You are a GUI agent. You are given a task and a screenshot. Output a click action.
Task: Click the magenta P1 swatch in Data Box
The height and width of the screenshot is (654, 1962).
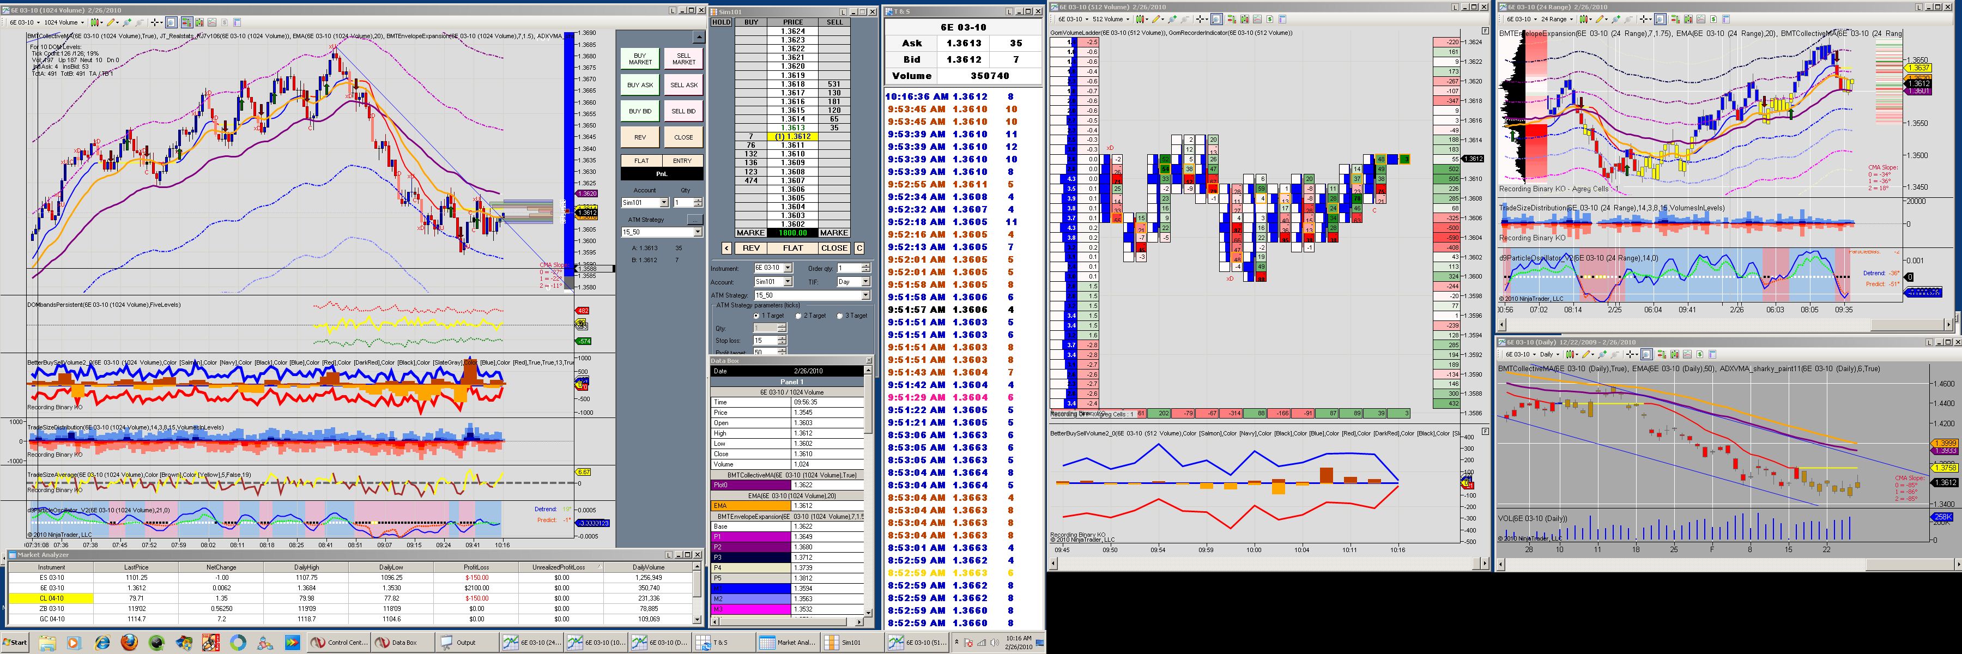(751, 537)
